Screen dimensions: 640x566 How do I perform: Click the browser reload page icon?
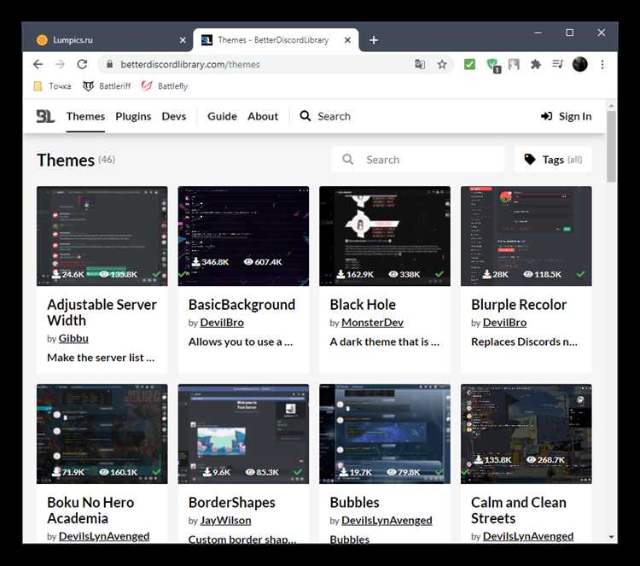click(x=82, y=64)
